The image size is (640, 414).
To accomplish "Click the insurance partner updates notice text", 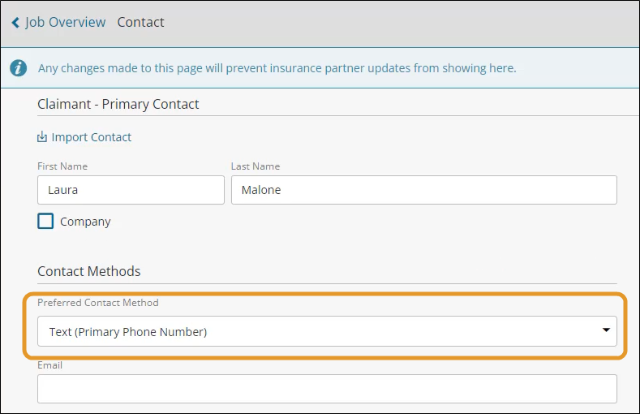I will pos(277,68).
